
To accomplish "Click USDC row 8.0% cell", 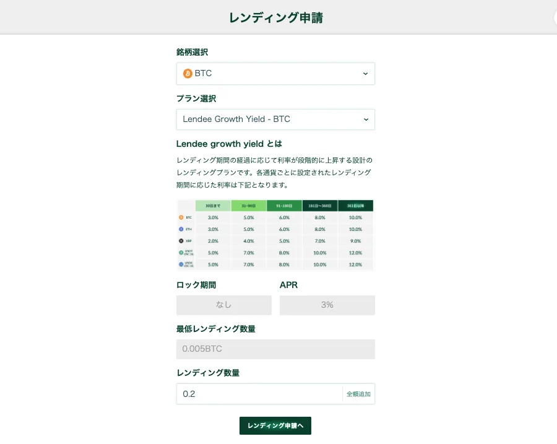I will point(284,264).
